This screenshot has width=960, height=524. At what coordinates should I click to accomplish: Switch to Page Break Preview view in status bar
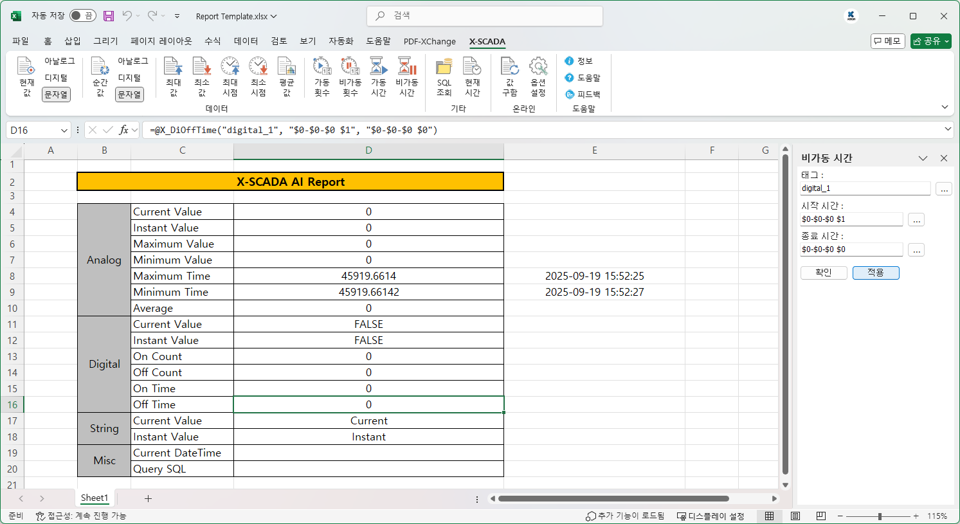click(820, 516)
